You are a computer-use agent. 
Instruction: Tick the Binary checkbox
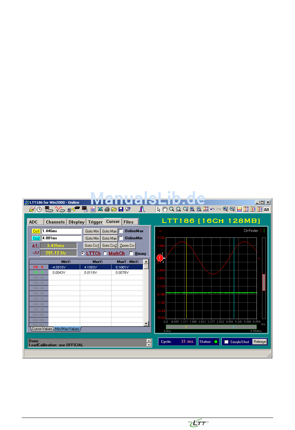click(x=131, y=254)
